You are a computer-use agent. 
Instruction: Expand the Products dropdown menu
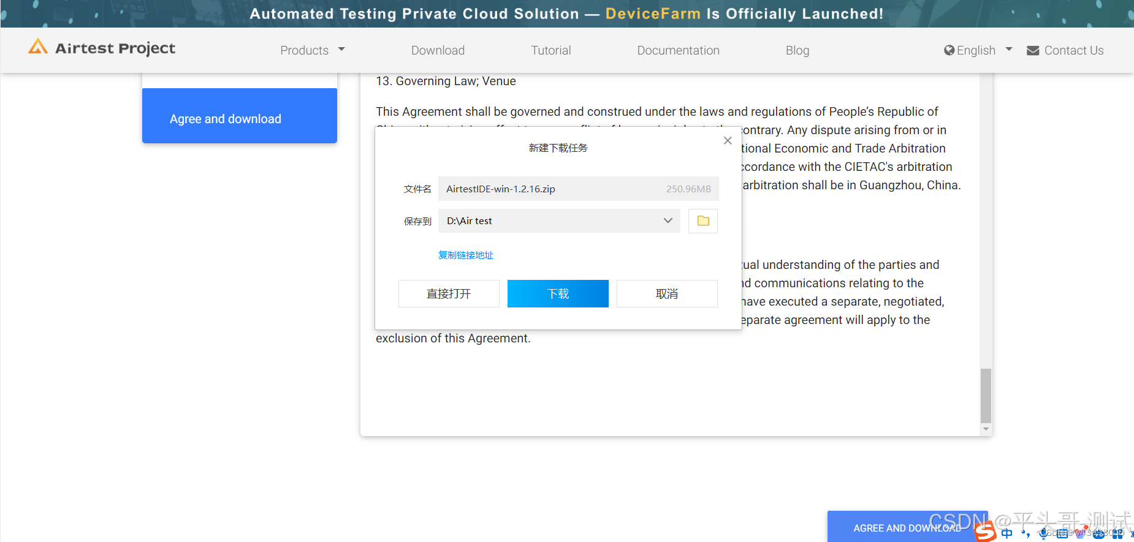[313, 50]
